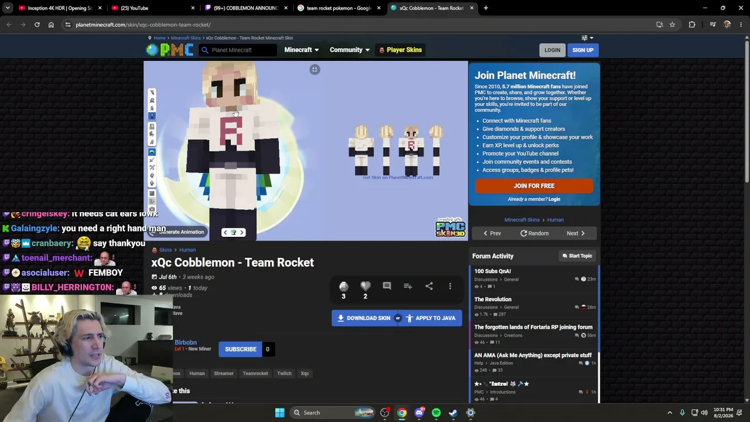This screenshot has height=422, width=750.
Task: Click the Login link under Already a member
Action: [x=554, y=199]
